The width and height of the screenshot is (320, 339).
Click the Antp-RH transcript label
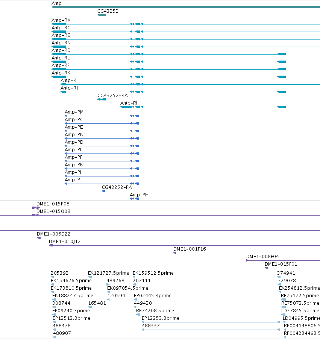click(x=130, y=103)
